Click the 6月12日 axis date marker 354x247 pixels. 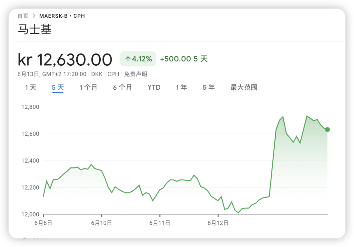tap(218, 223)
